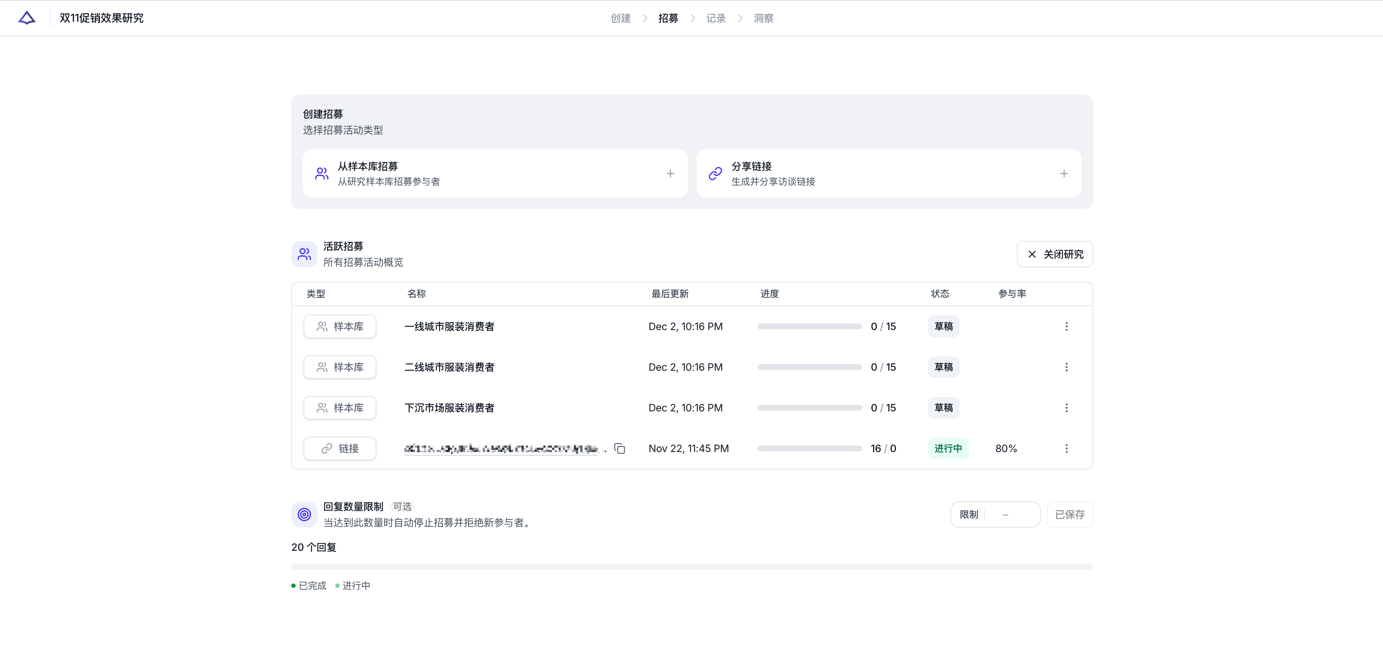1383x671 pixels.
Task: Go to the 洞察 step
Action: [763, 18]
